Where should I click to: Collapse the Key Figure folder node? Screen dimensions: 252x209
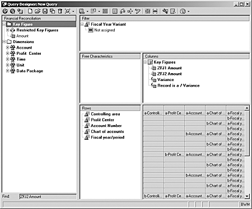tap(4, 24)
